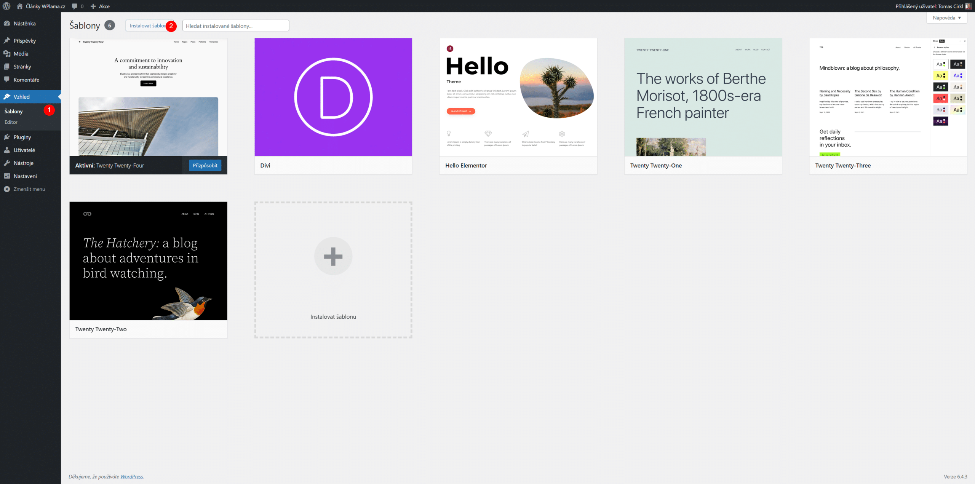This screenshot has height=484, width=975.
Task: Click the Komentáře comment icon
Action: 7,80
